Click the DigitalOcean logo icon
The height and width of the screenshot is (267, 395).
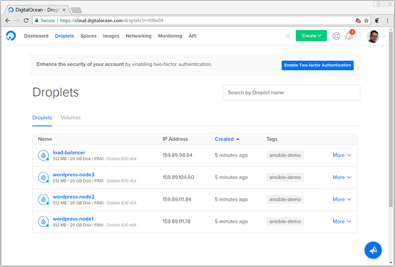tap(11, 36)
